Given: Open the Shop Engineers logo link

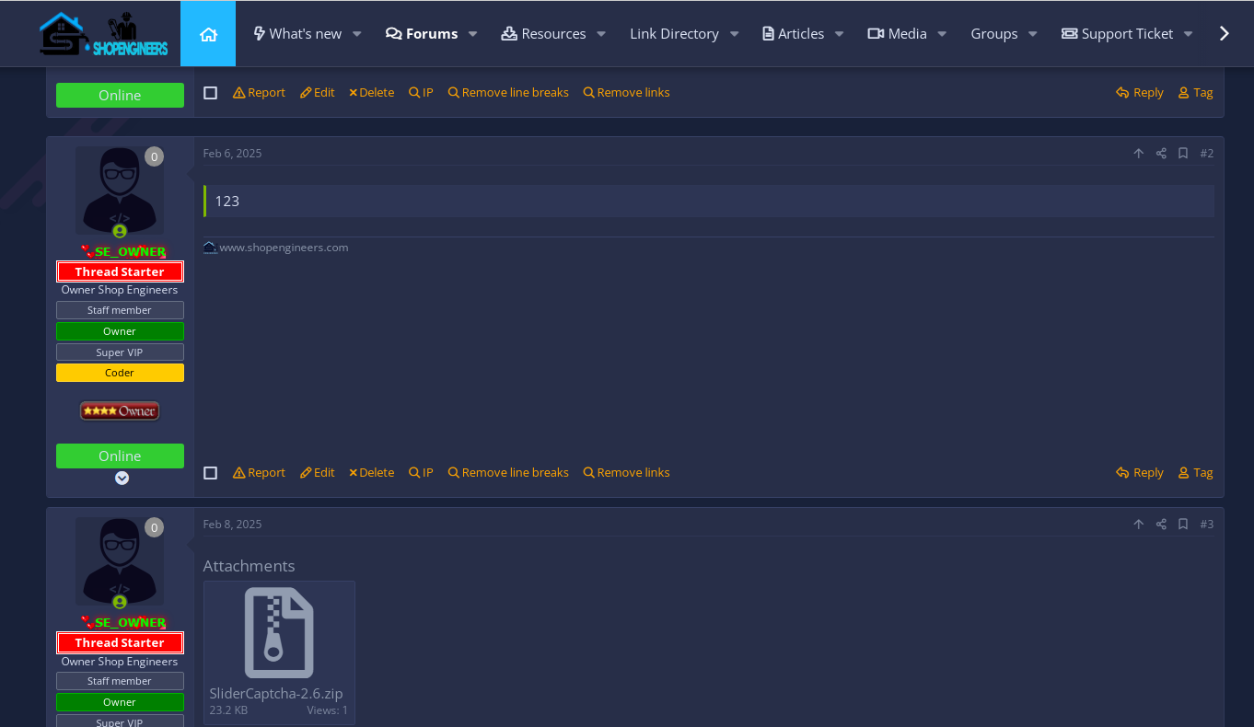Looking at the screenshot, I should pos(103,34).
